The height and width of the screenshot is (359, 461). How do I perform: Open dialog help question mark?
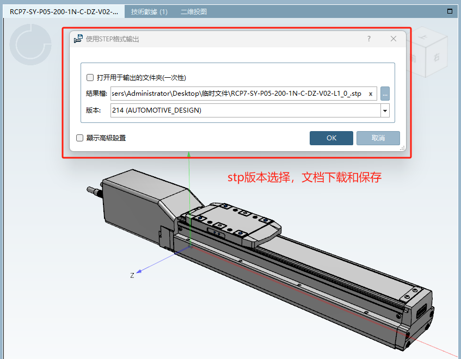click(x=369, y=39)
